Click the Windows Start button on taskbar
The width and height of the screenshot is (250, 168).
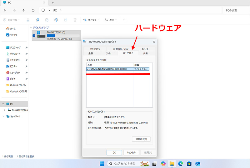tap(102, 164)
